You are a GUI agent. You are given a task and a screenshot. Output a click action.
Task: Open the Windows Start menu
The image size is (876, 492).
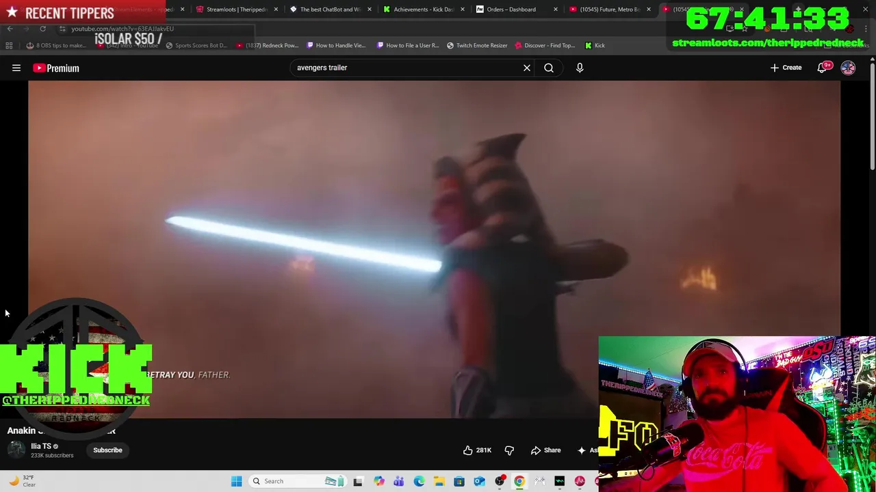(x=236, y=481)
